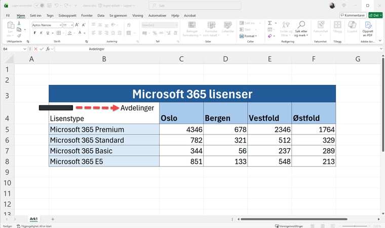Viewport: 385px width, 228px height.
Task: Select the Ark1 sheet tab
Action: pyautogui.click(x=33, y=219)
